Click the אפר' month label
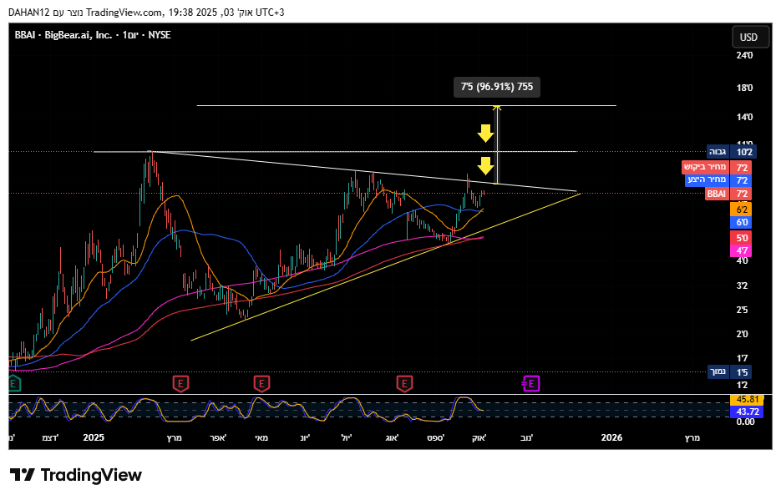This screenshot has height=500, width=781. [218, 437]
